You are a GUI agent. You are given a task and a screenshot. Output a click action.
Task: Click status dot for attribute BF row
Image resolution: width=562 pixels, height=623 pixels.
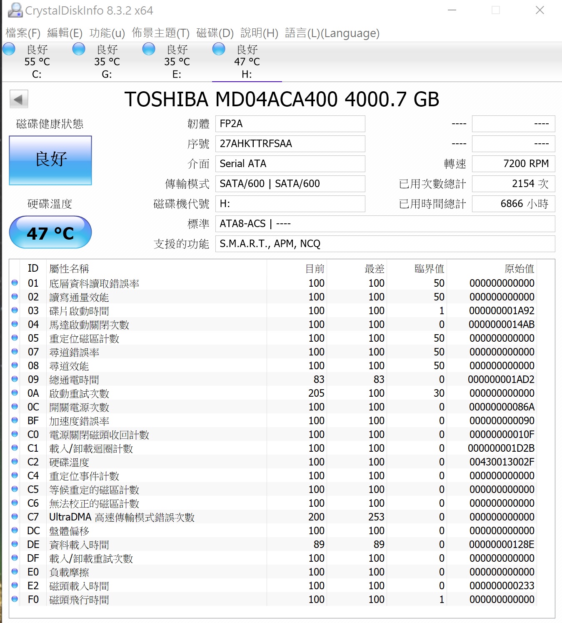pyautogui.click(x=15, y=420)
